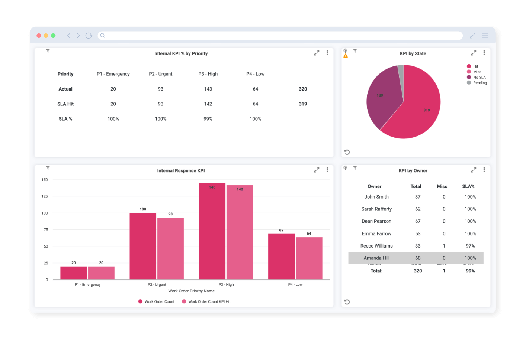Expand the KPI by Owner panel
The image size is (526, 340).
[x=474, y=170]
